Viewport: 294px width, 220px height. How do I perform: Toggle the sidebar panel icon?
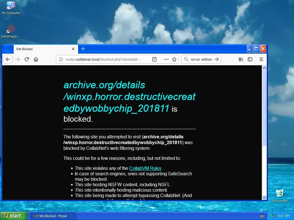click(x=250, y=59)
